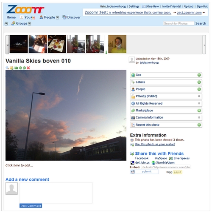
Task: Open Settings link in top bar
Action: (x=134, y=6)
